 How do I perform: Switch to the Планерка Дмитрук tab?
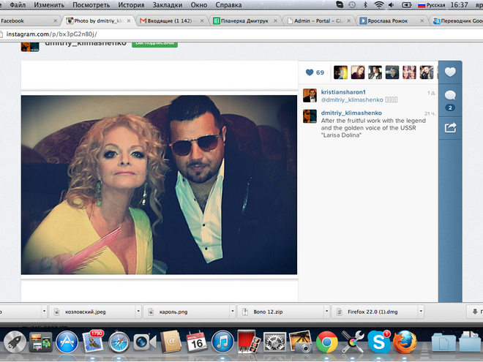coord(245,20)
